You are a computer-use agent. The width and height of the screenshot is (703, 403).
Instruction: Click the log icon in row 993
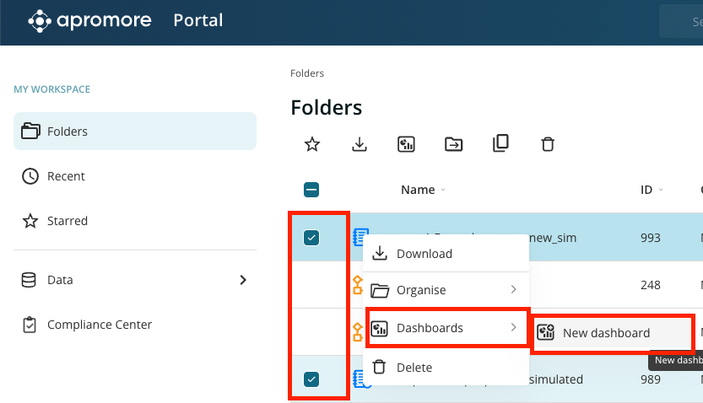tap(360, 238)
